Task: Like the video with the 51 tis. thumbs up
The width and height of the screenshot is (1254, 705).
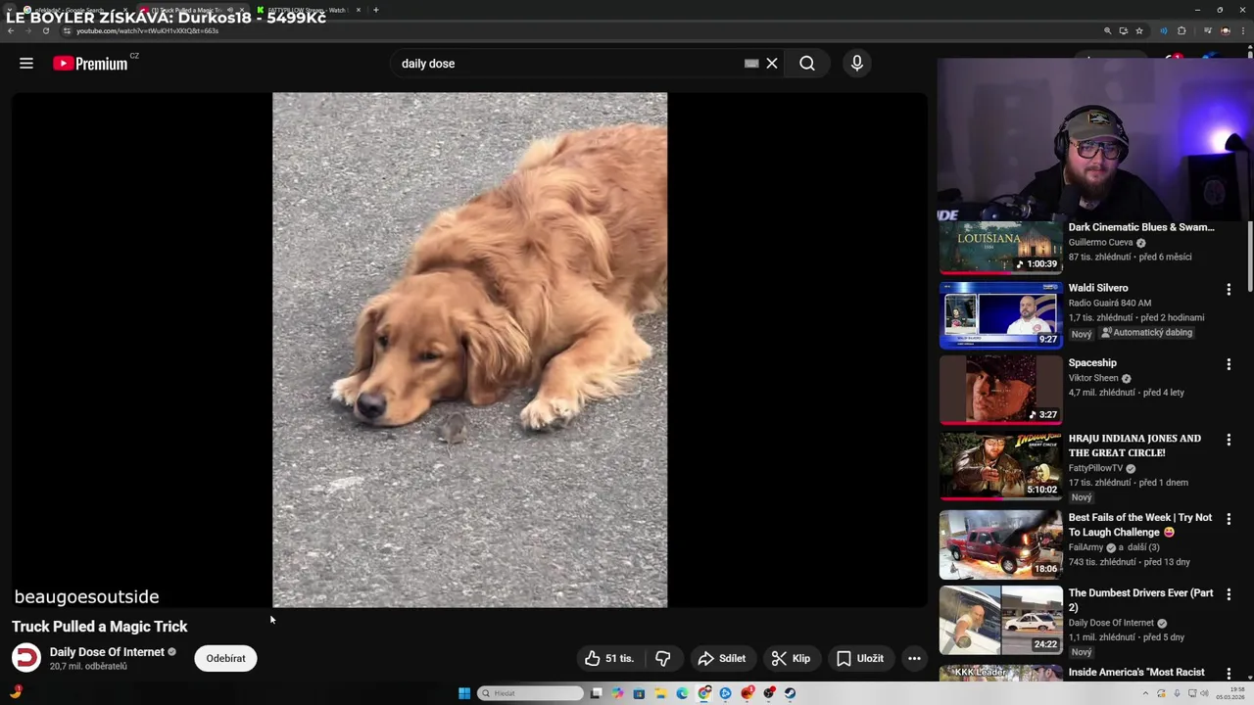Action: coord(610,659)
